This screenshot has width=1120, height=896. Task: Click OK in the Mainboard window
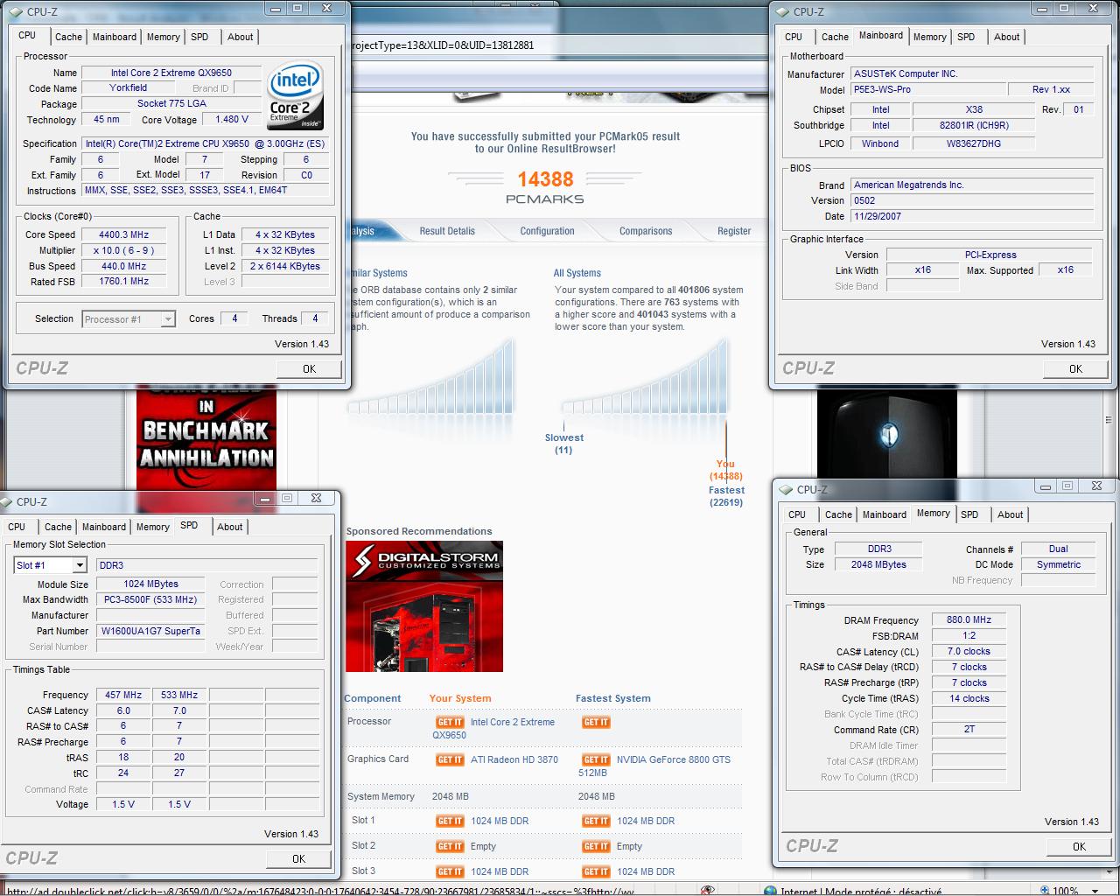click(1075, 368)
